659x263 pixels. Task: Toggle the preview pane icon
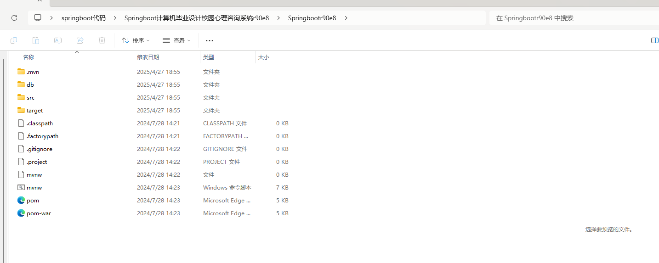pyautogui.click(x=655, y=40)
